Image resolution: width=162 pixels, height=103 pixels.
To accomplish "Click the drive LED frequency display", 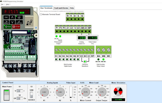I will pyautogui.click(x=11, y=12).
